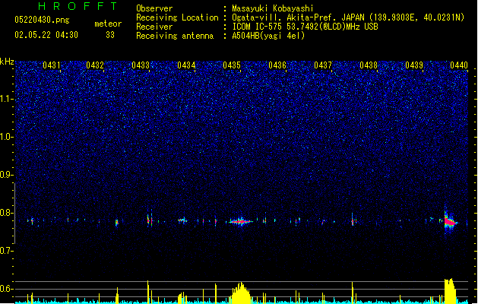The height and width of the screenshot is (304, 478).
Task: Click the yellow power peak below 0435
Action: [x=241, y=293]
